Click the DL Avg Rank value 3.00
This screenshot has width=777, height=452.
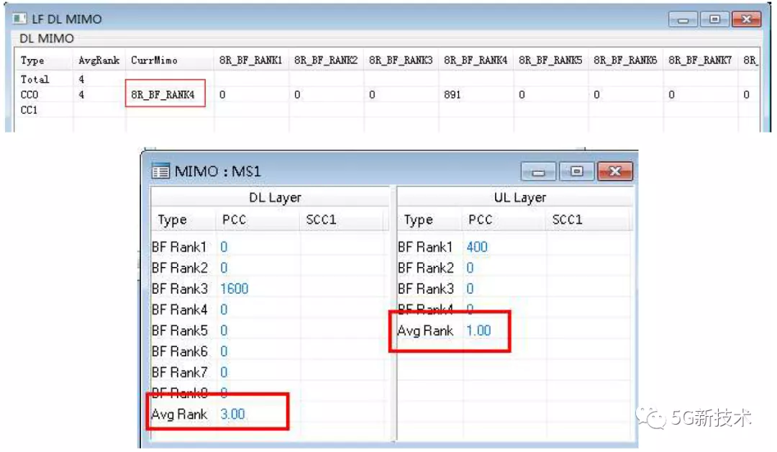click(232, 414)
